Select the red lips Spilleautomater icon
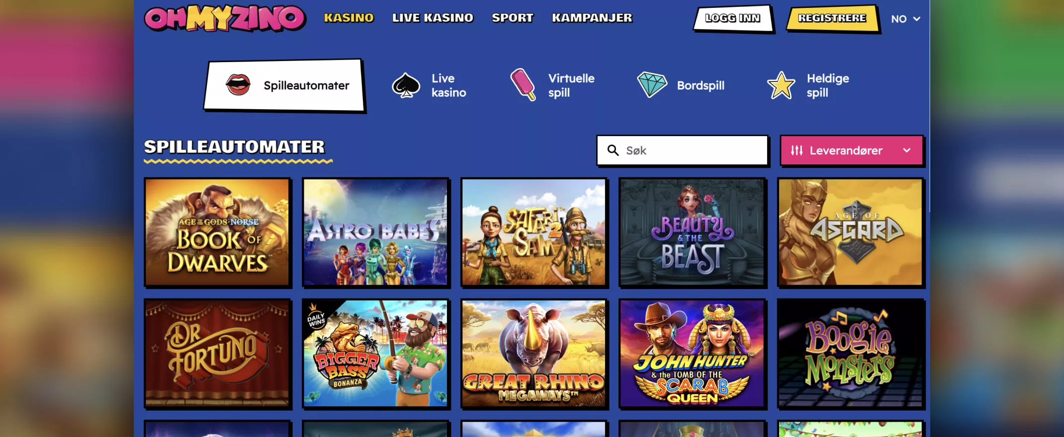 click(238, 85)
